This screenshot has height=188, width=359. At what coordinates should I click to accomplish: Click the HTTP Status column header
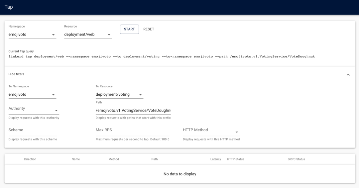point(235,159)
